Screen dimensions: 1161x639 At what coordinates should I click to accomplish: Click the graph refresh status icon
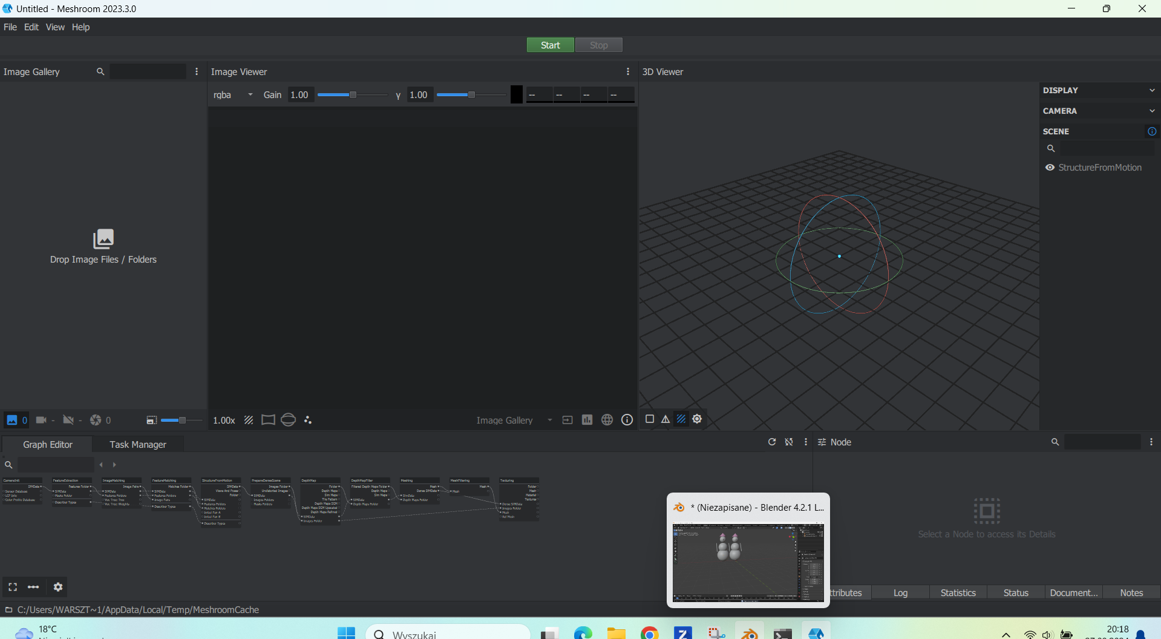[x=772, y=442]
